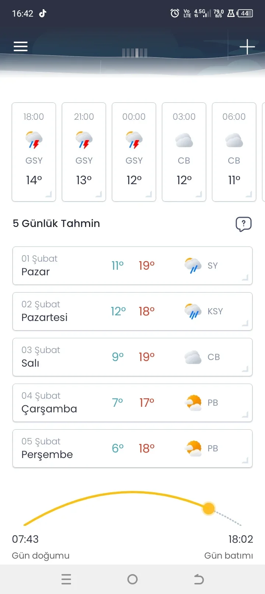Screen dimensions: 265x594
Task: Tap the page indicator dots
Action: click(135, 53)
